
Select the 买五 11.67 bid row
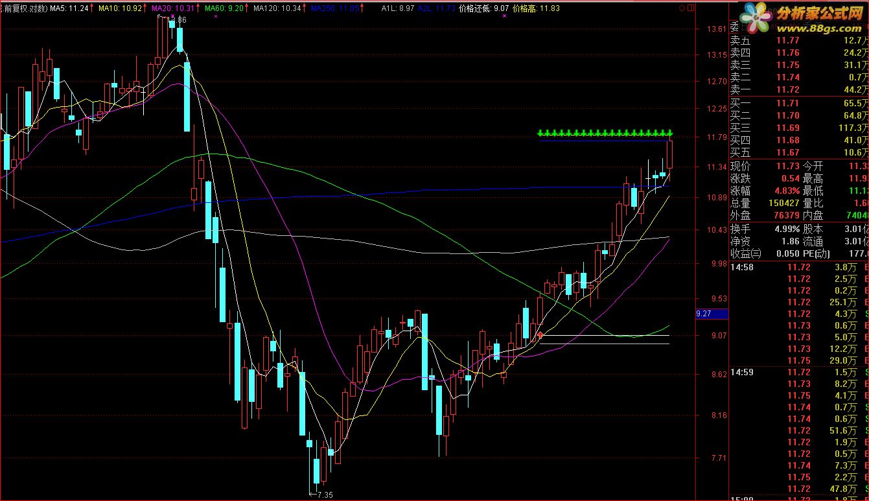(x=799, y=152)
